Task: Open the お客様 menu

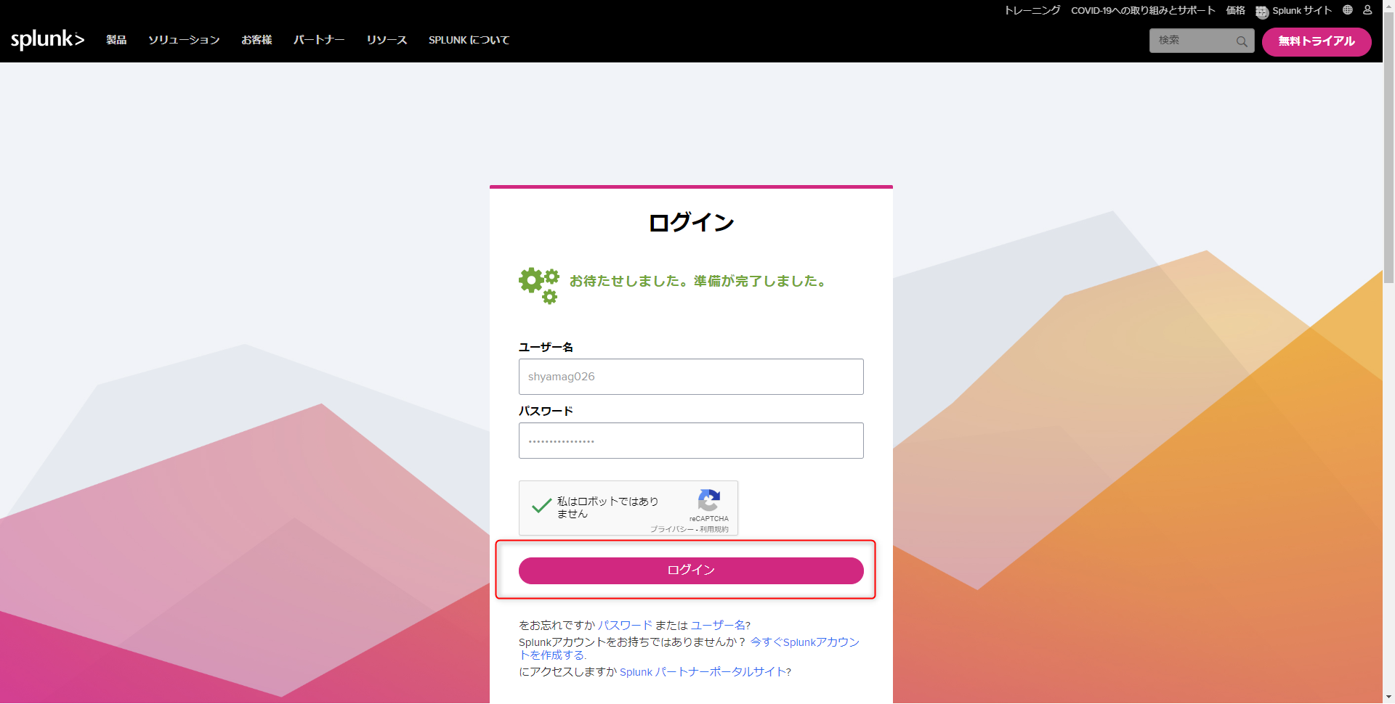Action: pyautogui.click(x=256, y=40)
